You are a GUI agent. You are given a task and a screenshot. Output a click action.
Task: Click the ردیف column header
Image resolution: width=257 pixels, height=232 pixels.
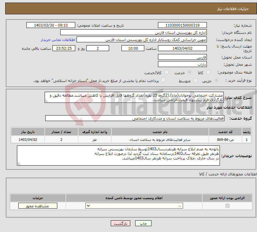coord(247,132)
